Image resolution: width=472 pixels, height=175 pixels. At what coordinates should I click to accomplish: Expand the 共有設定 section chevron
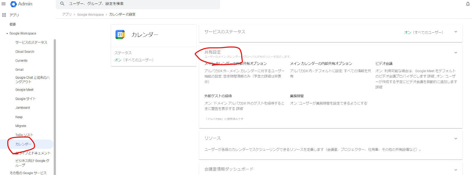[x=456, y=52]
